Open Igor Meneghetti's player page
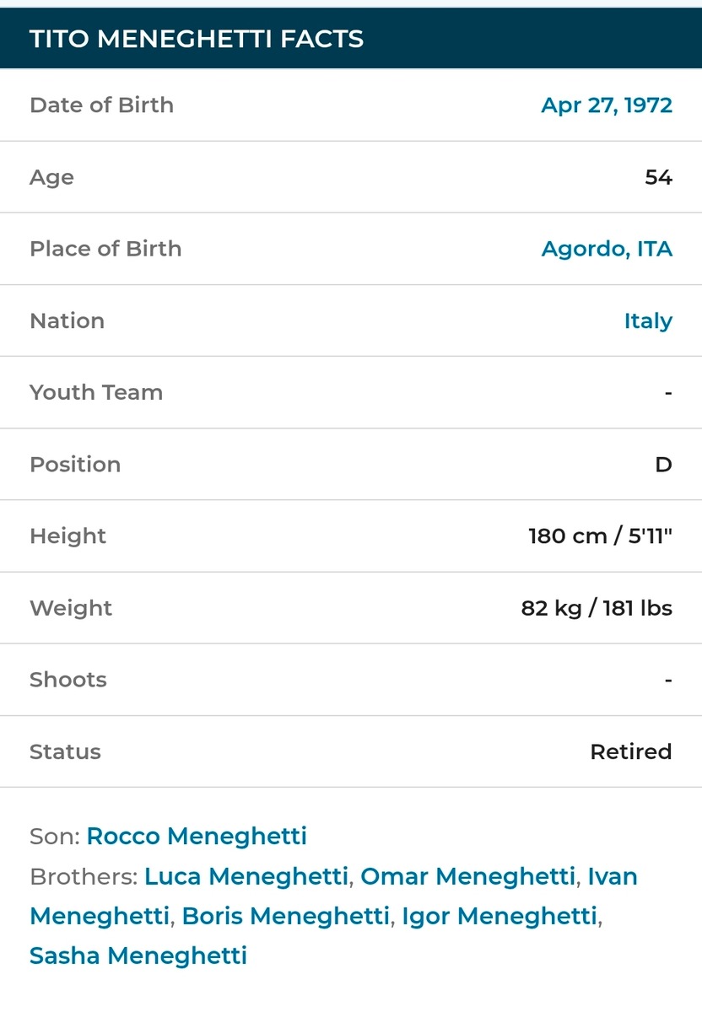This screenshot has height=1012, width=702. pyautogui.click(x=499, y=915)
